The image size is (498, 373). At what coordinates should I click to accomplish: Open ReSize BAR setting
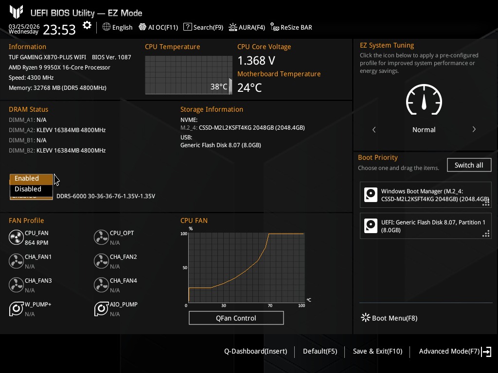291,27
